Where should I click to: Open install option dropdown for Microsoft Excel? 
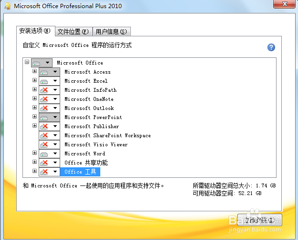(x=49, y=81)
